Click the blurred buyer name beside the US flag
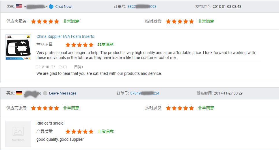Image resolution: width=279 pixels, height=150 pixels. pyautogui.click(x=36, y=7)
